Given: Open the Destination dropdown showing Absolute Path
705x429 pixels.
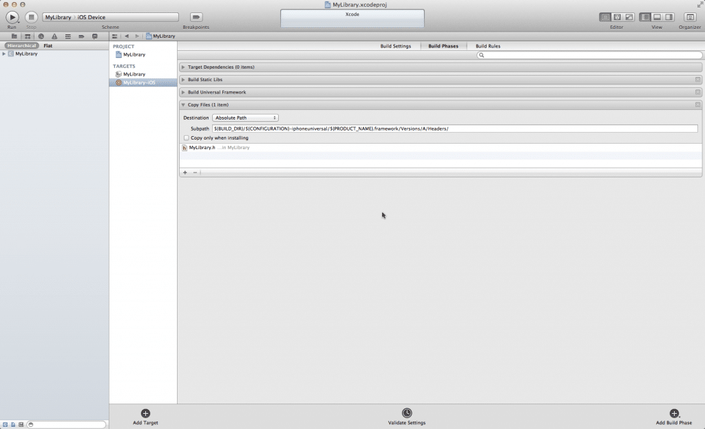Looking at the screenshot, I should click(246, 118).
